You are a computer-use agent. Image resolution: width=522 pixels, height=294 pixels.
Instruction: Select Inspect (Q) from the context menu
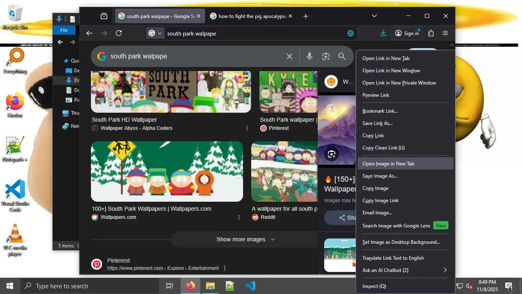(x=405, y=286)
